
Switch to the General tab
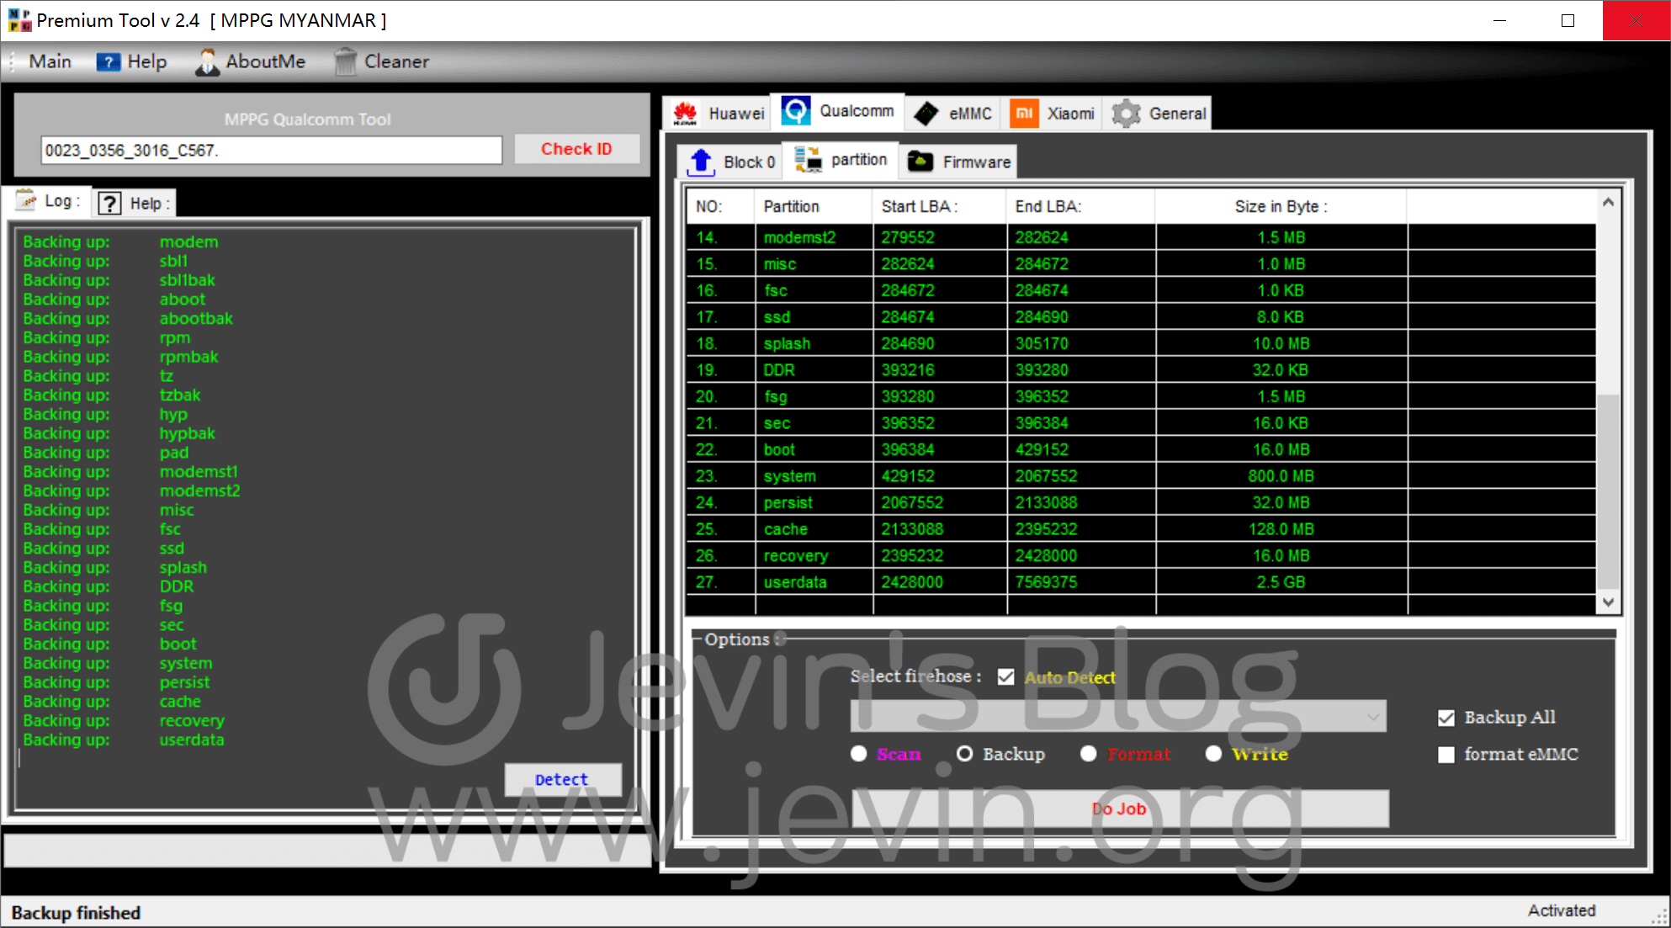click(x=1159, y=114)
